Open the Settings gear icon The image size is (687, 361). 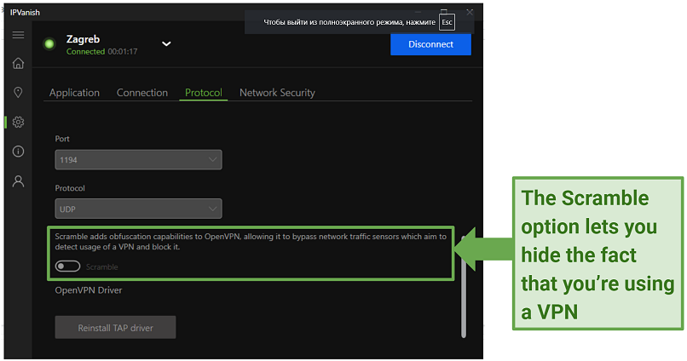[18, 122]
